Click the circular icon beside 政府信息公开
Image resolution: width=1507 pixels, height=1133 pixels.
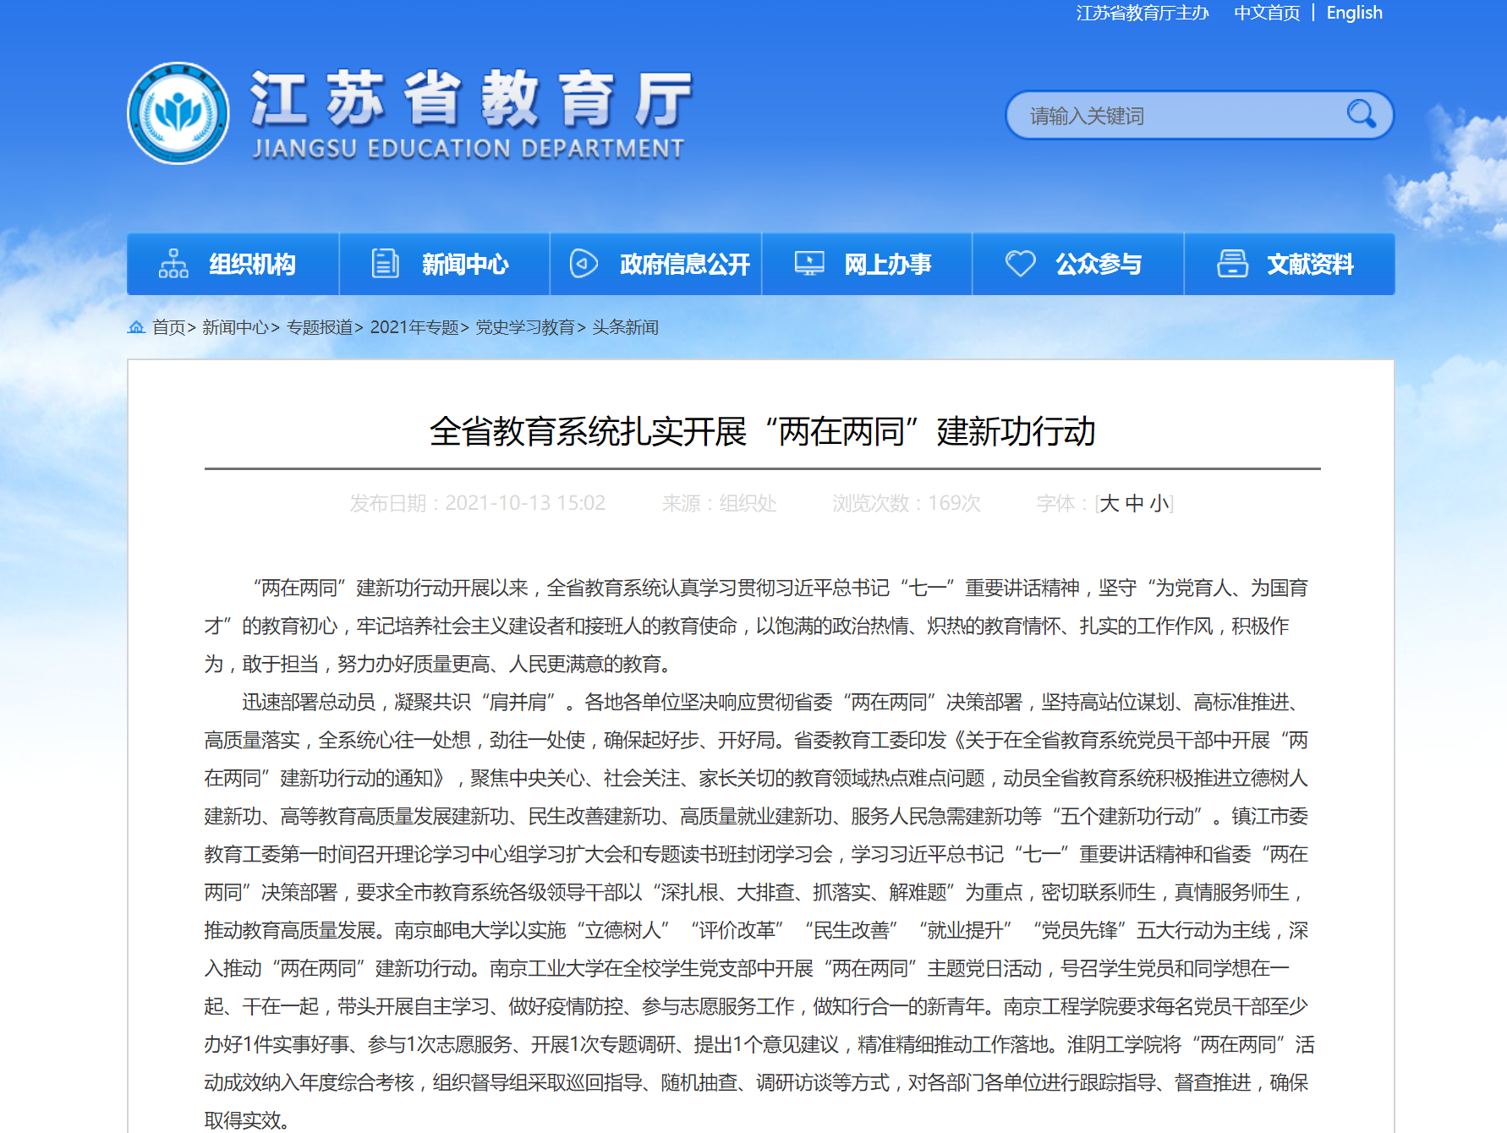click(x=584, y=264)
